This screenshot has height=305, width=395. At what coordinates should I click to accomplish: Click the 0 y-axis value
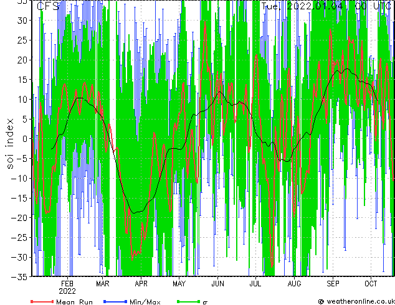click(x=25, y=139)
